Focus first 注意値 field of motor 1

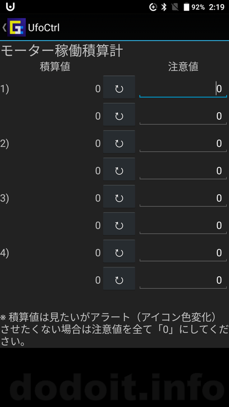tap(183, 89)
